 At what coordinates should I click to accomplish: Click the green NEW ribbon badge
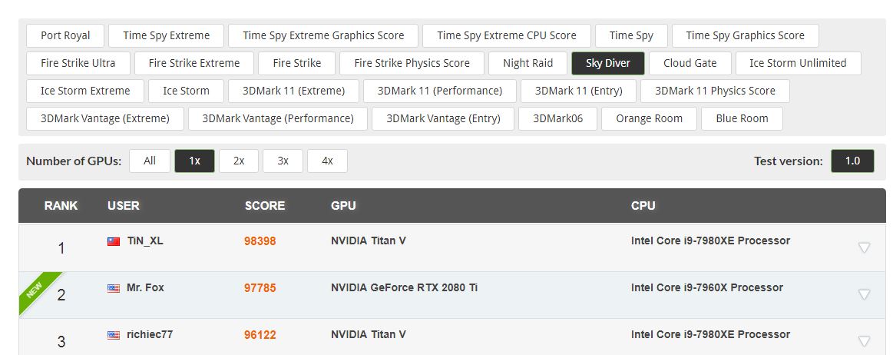tap(35, 291)
